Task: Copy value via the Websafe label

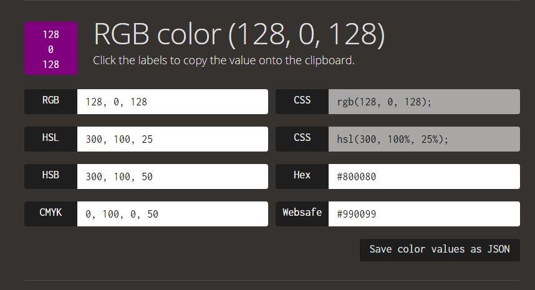Action: click(302, 213)
